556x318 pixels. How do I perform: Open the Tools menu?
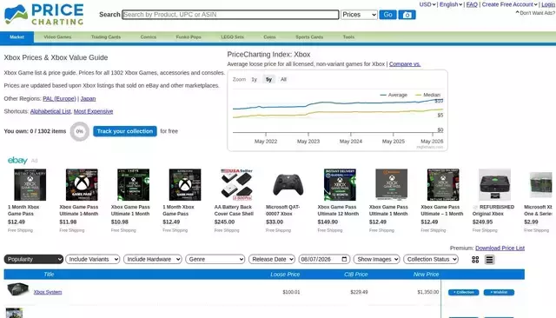point(348,36)
